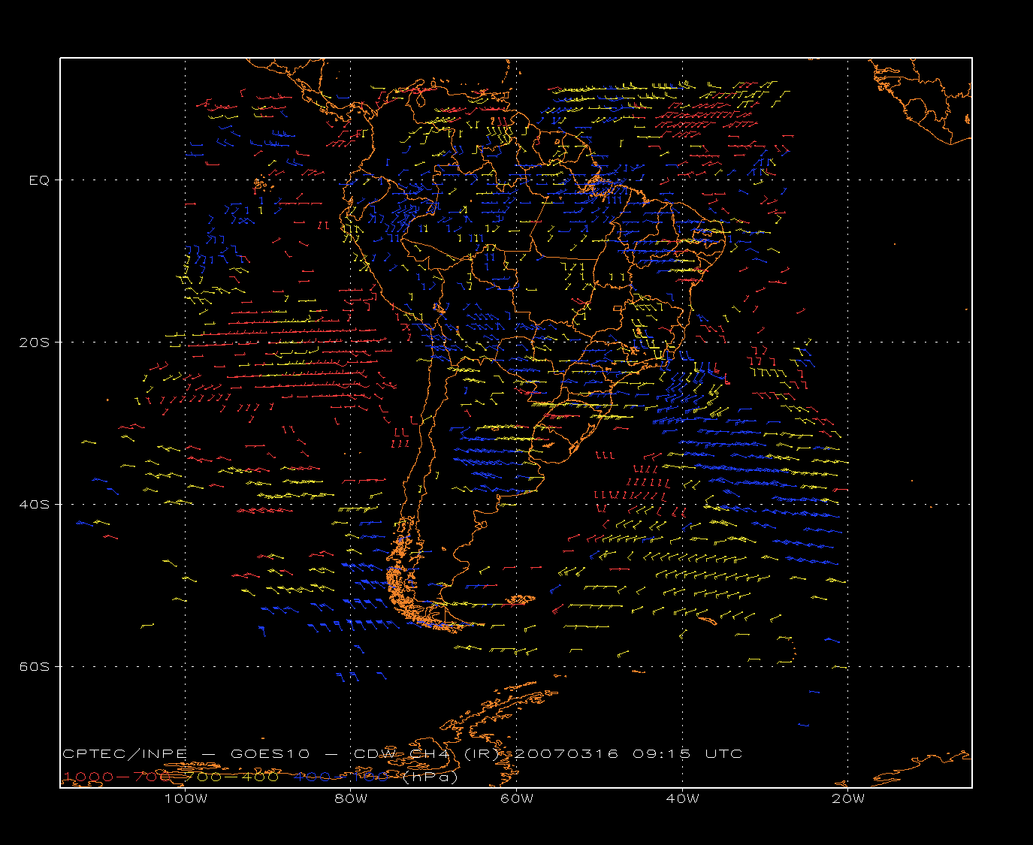Image resolution: width=1033 pixels, height=845 pixels.
Task: Click the blue '400-100' legend entry
Action: point(343,777)
